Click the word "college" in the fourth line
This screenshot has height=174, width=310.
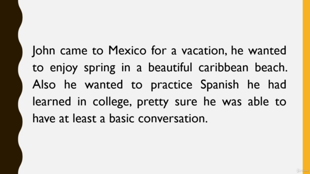click(112, 102)
